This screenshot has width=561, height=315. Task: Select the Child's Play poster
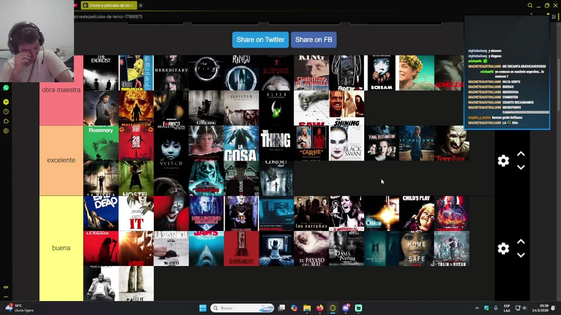(x=416, y=213)
